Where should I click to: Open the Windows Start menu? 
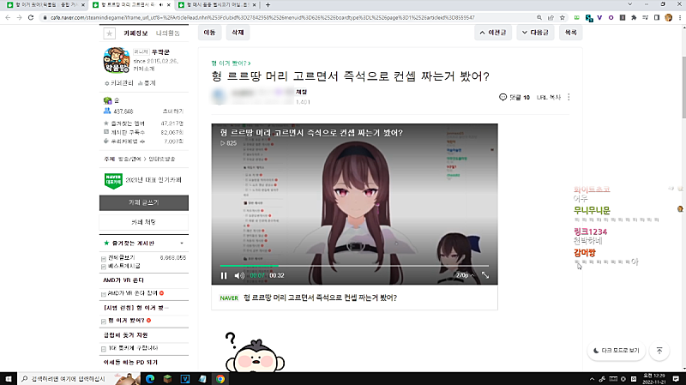click(9, 379)
